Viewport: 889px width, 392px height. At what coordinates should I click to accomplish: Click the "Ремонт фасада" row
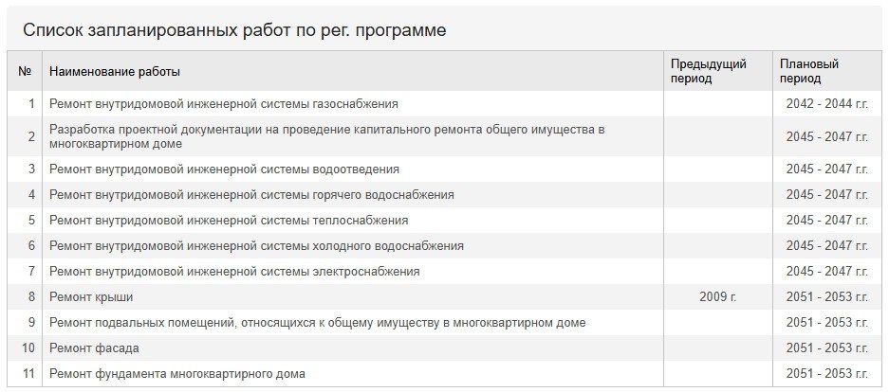pyautogui.click(x=95, y=347)
